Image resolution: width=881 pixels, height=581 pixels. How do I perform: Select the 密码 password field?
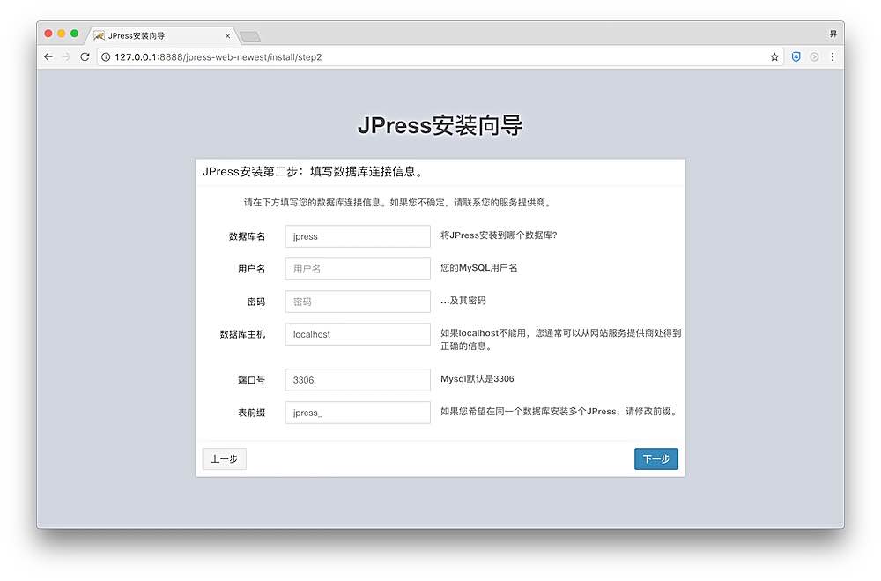click(x=358, y=302)
